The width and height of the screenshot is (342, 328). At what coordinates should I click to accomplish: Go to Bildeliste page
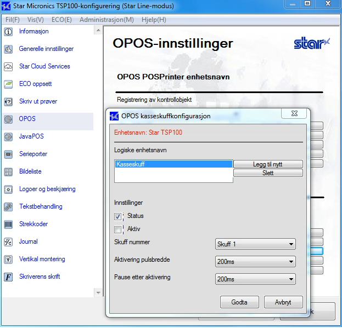click(x=30, y=171)
